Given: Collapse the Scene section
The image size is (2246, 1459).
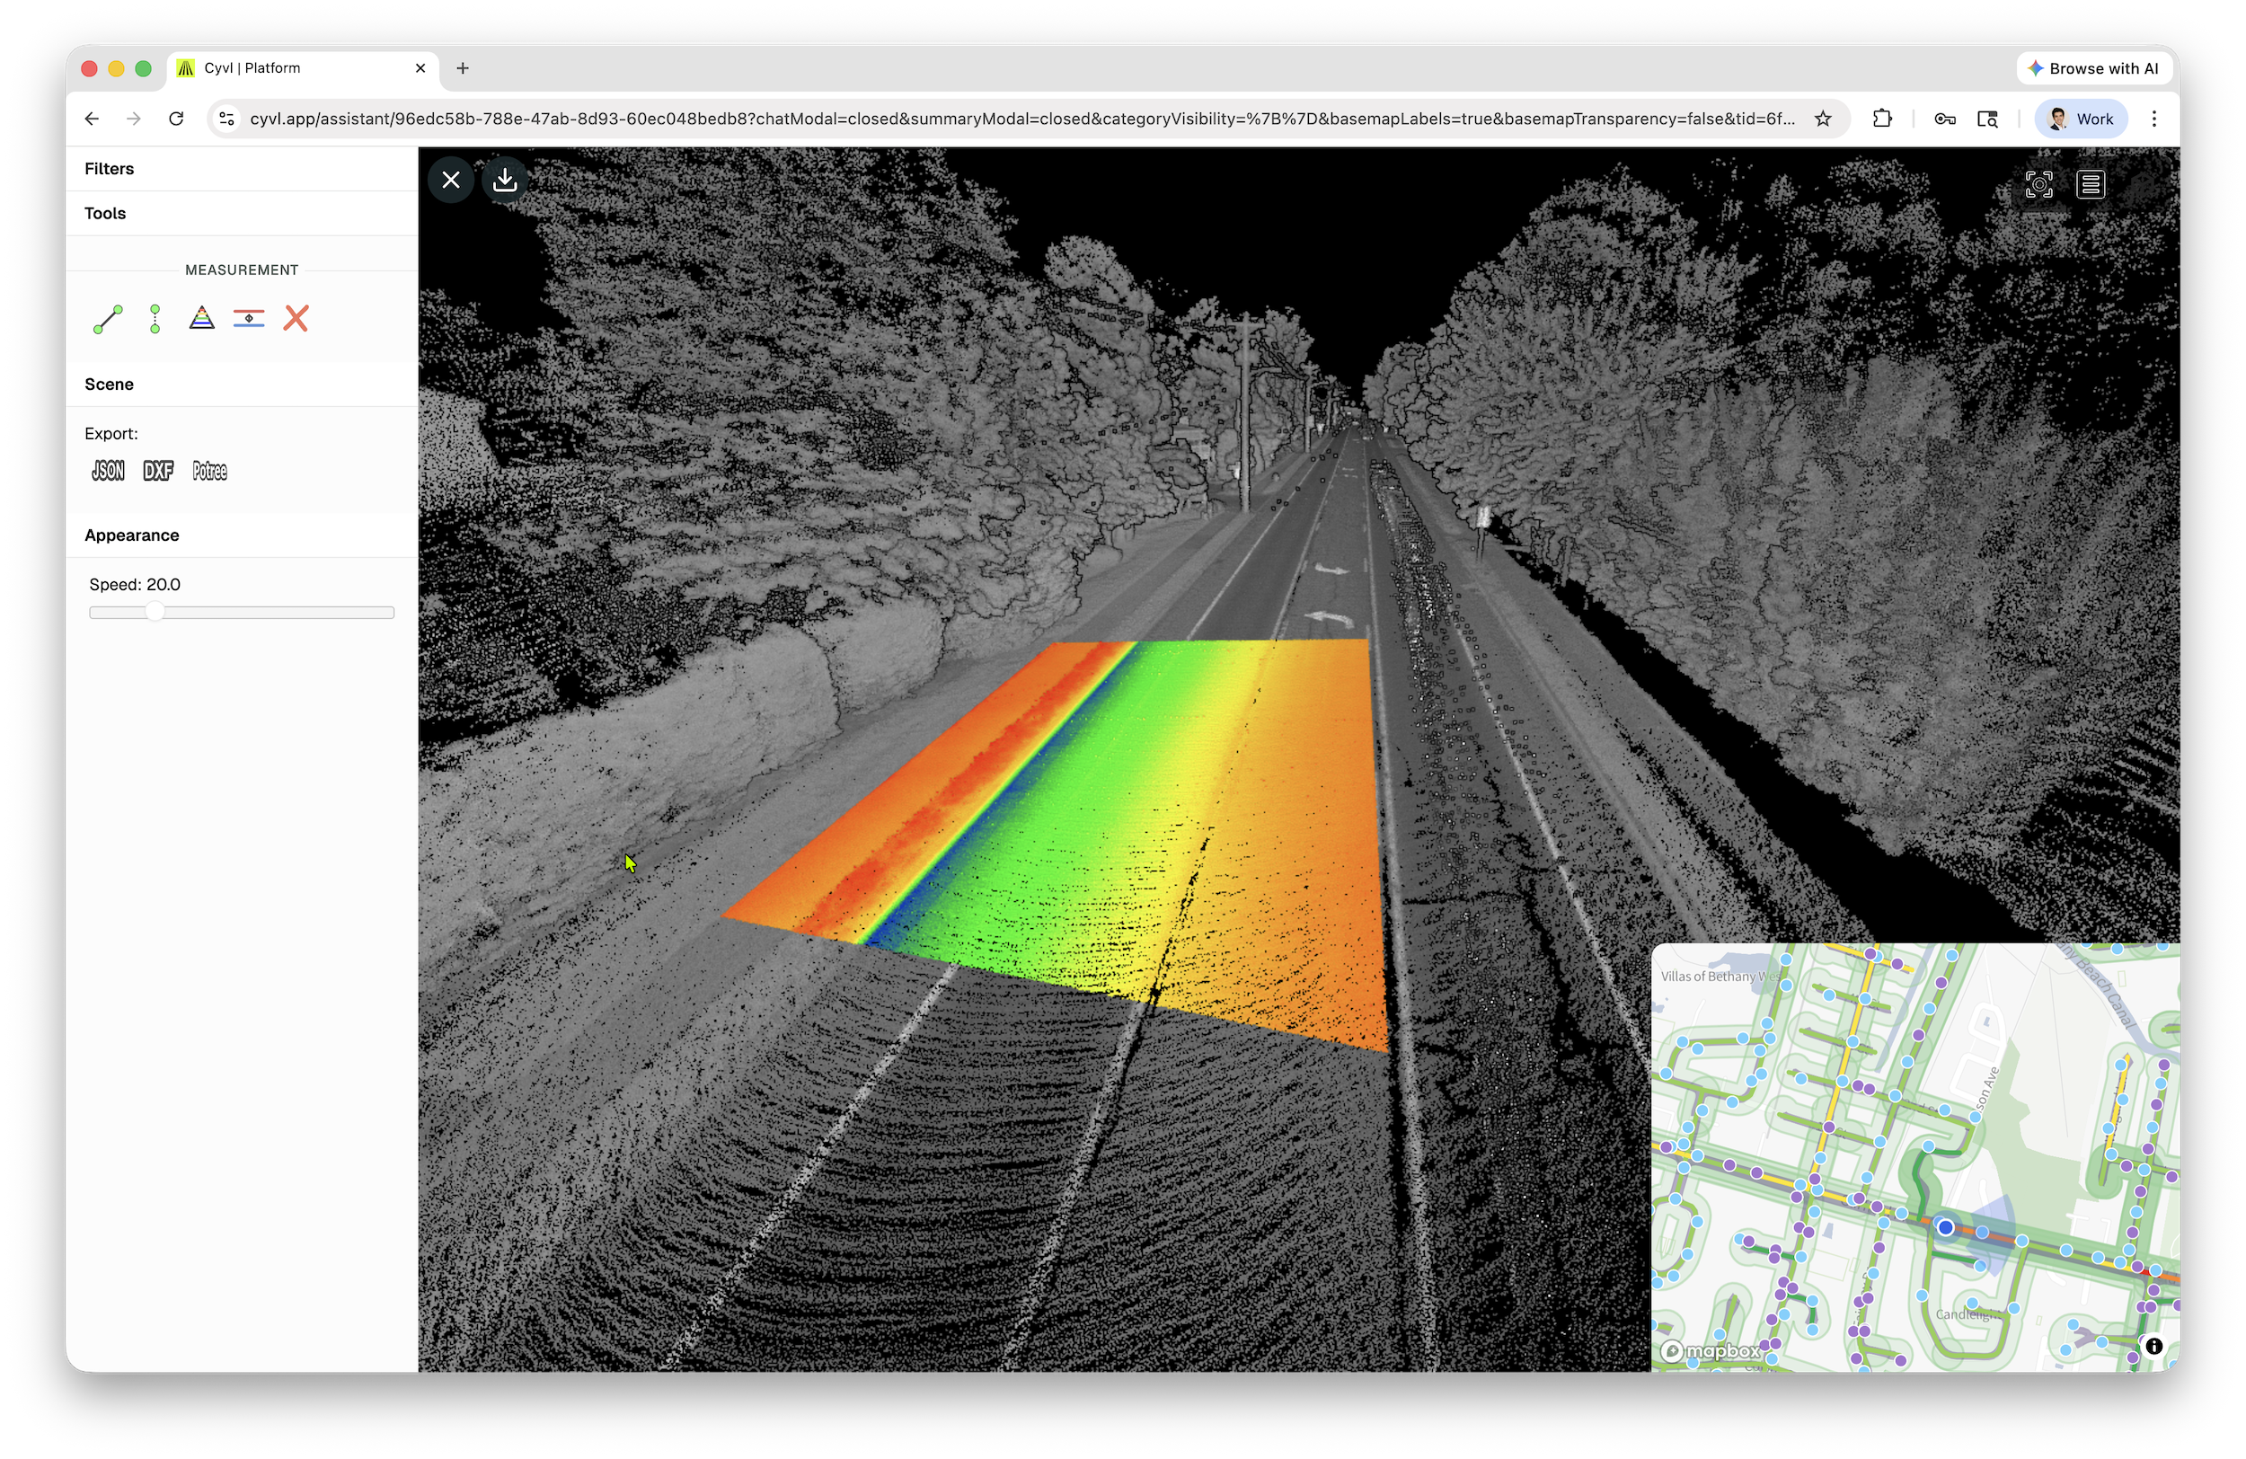Looking at the screenshot, I should click(110, 385).
